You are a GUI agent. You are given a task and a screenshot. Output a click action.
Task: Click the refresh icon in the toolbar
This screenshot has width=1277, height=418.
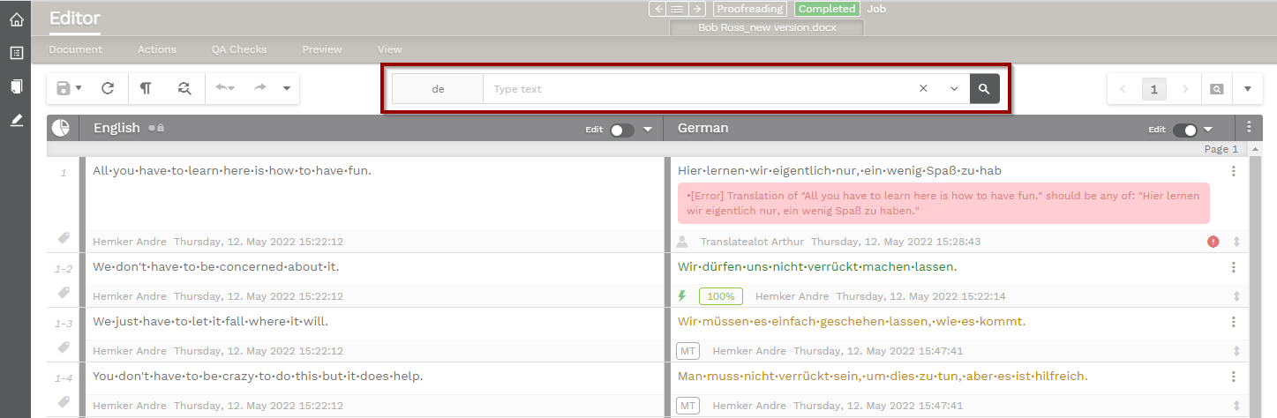coord(108,88)
